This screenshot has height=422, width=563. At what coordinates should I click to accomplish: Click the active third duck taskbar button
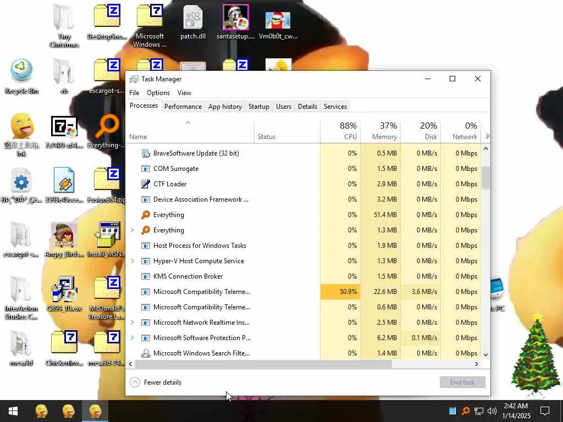click(95, 411)
